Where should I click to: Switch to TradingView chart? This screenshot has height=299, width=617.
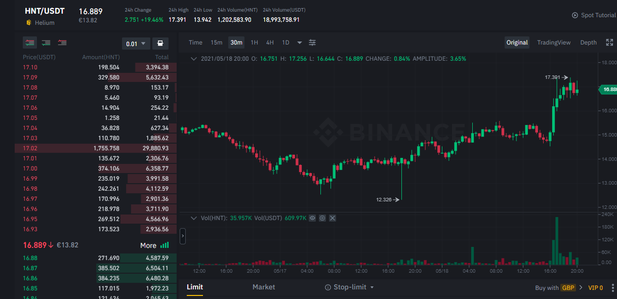(x=554, y=42)
